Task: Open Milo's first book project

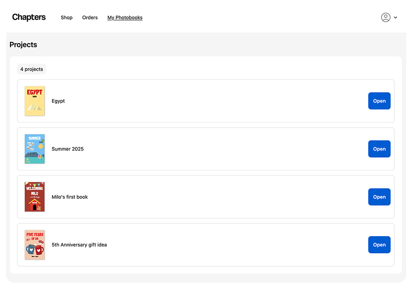Action: (379, 197)
